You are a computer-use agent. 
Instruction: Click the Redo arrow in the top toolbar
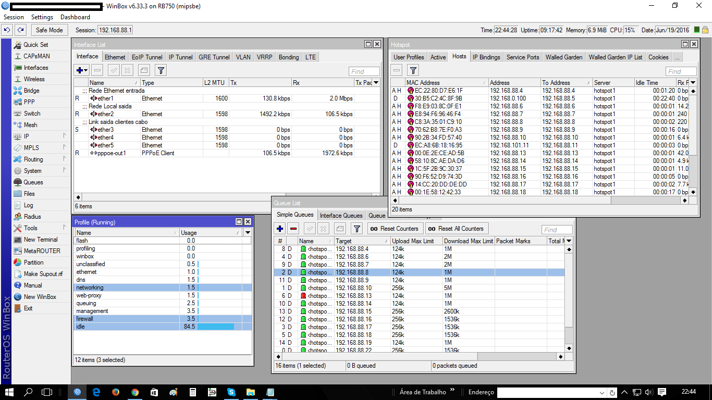click(x=21, y=30)
